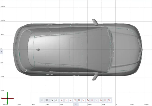
Task: Click the car's sunroof panel outline
Action: coord(76,49)
